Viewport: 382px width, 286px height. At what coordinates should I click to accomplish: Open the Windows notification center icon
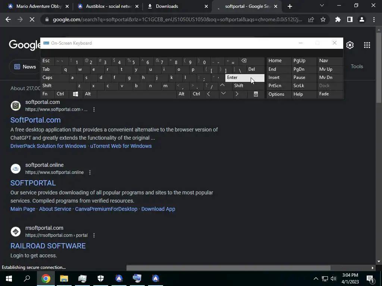370,279
